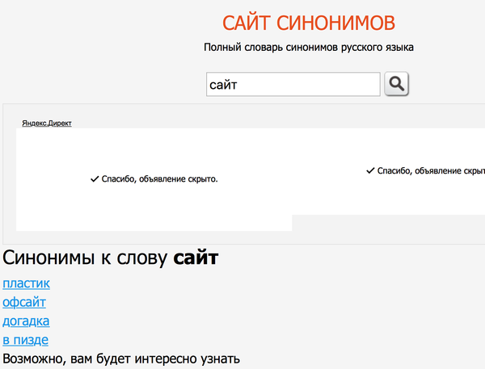Click the subtitle «Полный словарь синонимов русского языка»

[309, 48]
